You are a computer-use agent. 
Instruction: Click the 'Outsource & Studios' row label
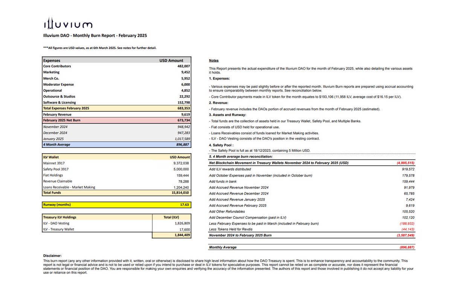pyautogui.click(x=59, y=96)
